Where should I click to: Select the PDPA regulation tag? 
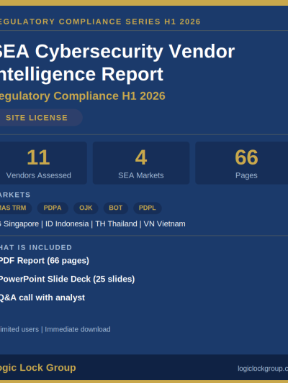[53, 208]
